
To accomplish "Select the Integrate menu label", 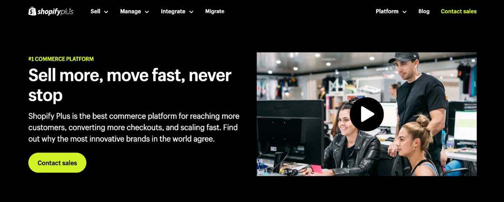I will click(x=173, y=11).
